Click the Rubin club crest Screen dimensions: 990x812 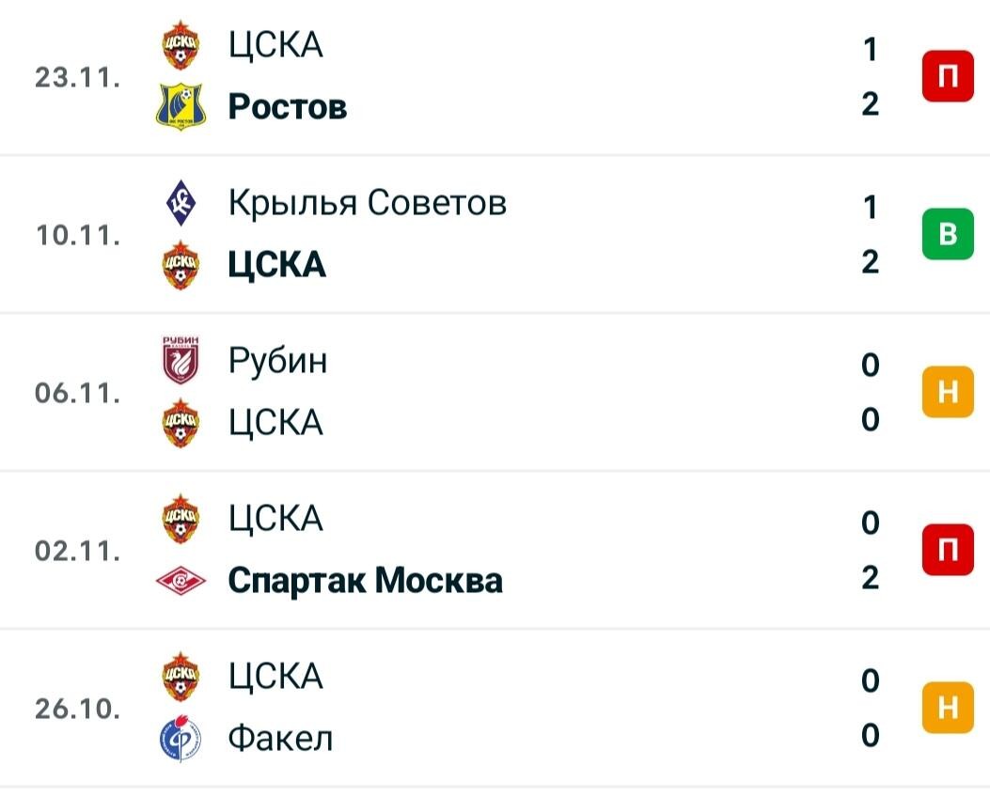click(181, 360)
